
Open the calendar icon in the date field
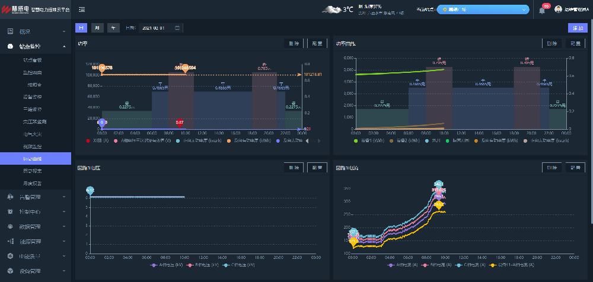(x=177, y=28)
